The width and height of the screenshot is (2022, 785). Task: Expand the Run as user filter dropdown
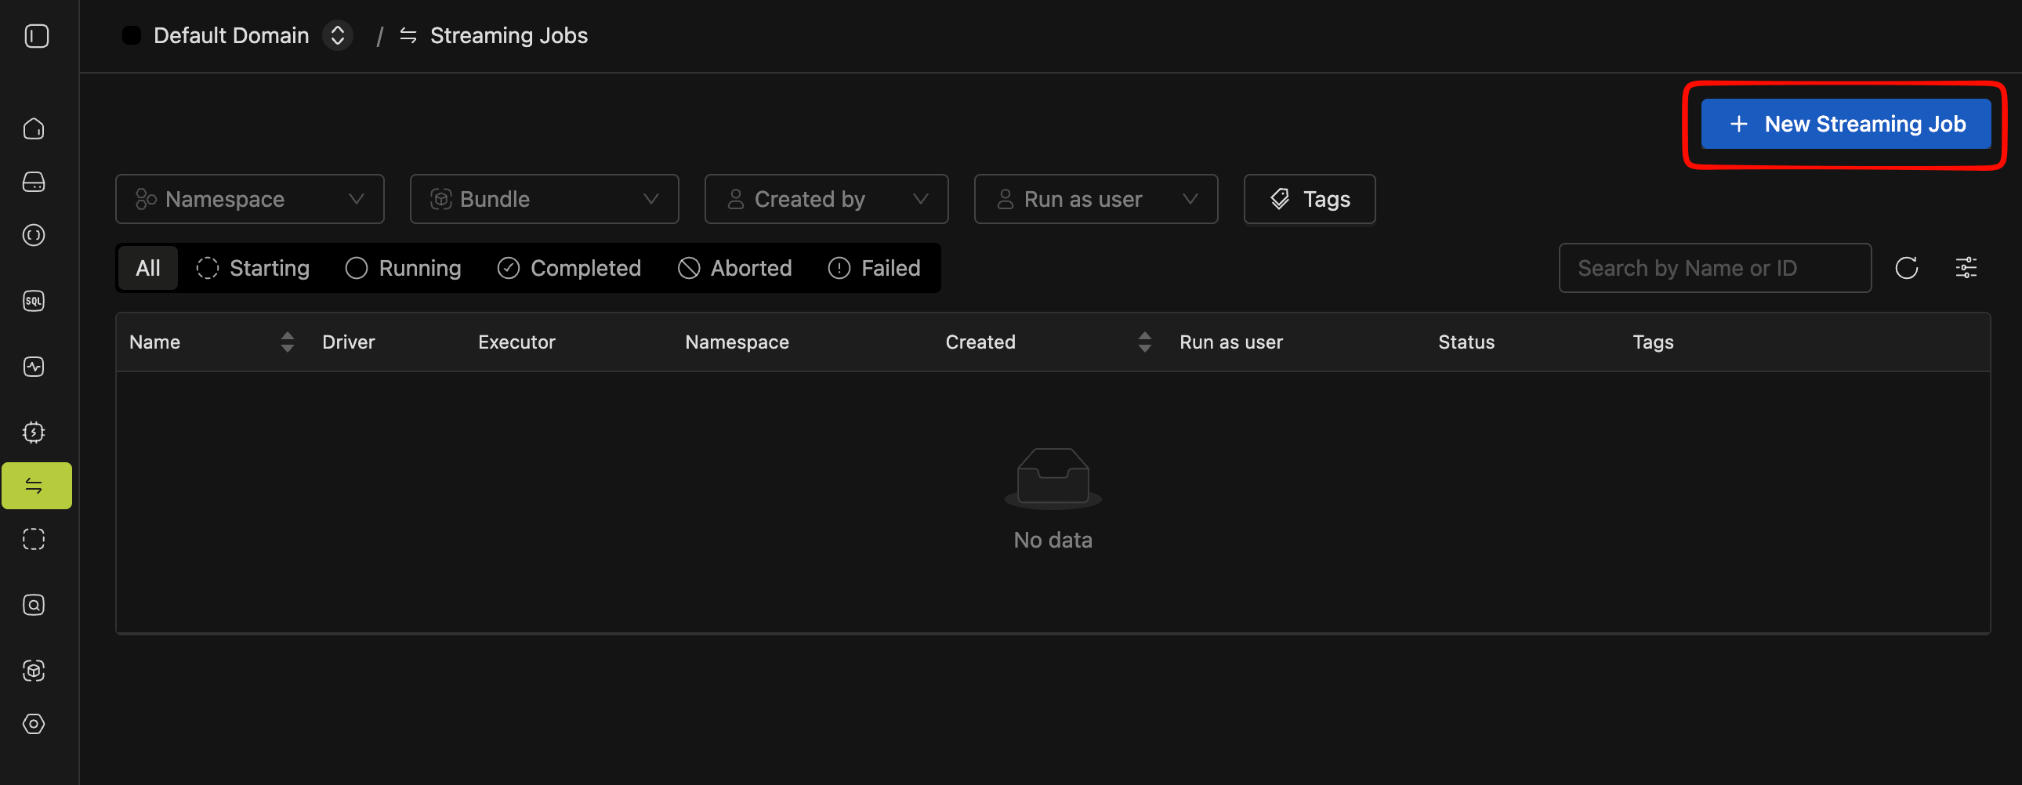1096,200
